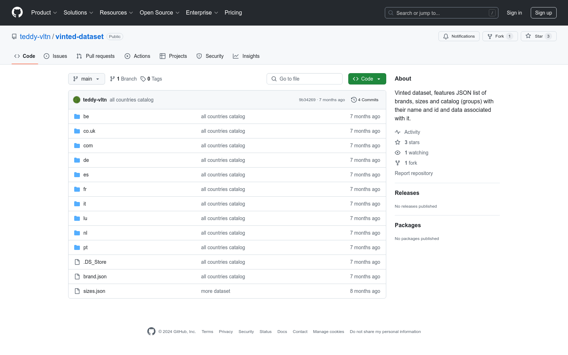Select the Code tab
568x355 pixels.
pos(25,56)
